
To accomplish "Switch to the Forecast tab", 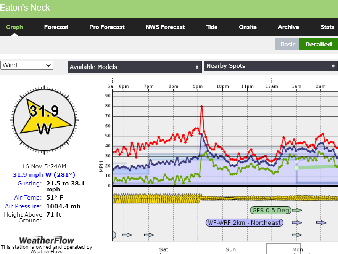I will click(56, 27).
